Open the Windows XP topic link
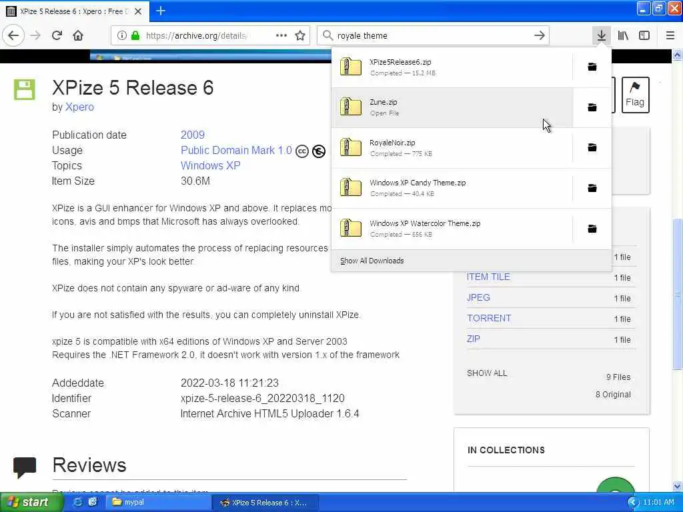 [210, 165]
